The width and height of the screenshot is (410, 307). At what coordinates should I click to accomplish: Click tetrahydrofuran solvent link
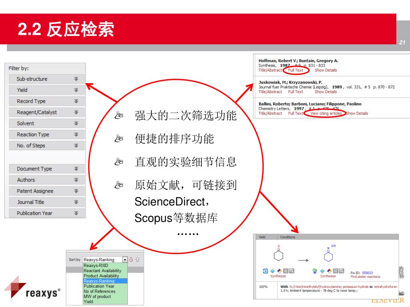386,287
